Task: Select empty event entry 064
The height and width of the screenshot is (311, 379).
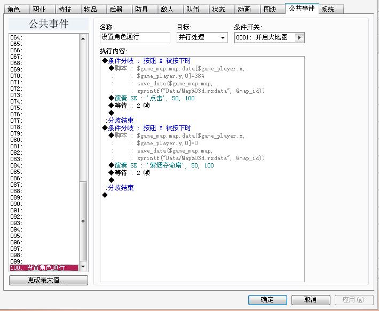Action: pos(44,37)
